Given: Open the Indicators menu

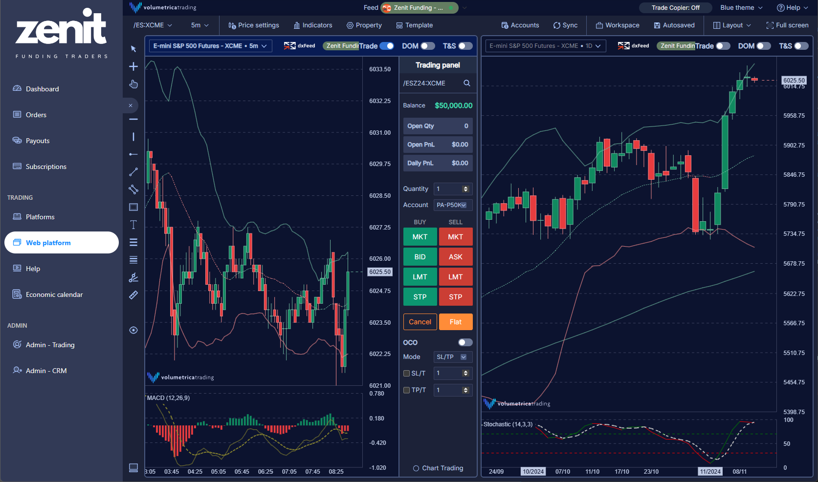Looking at the screenshot, I should pyautogui.click(x=312, y=25).
